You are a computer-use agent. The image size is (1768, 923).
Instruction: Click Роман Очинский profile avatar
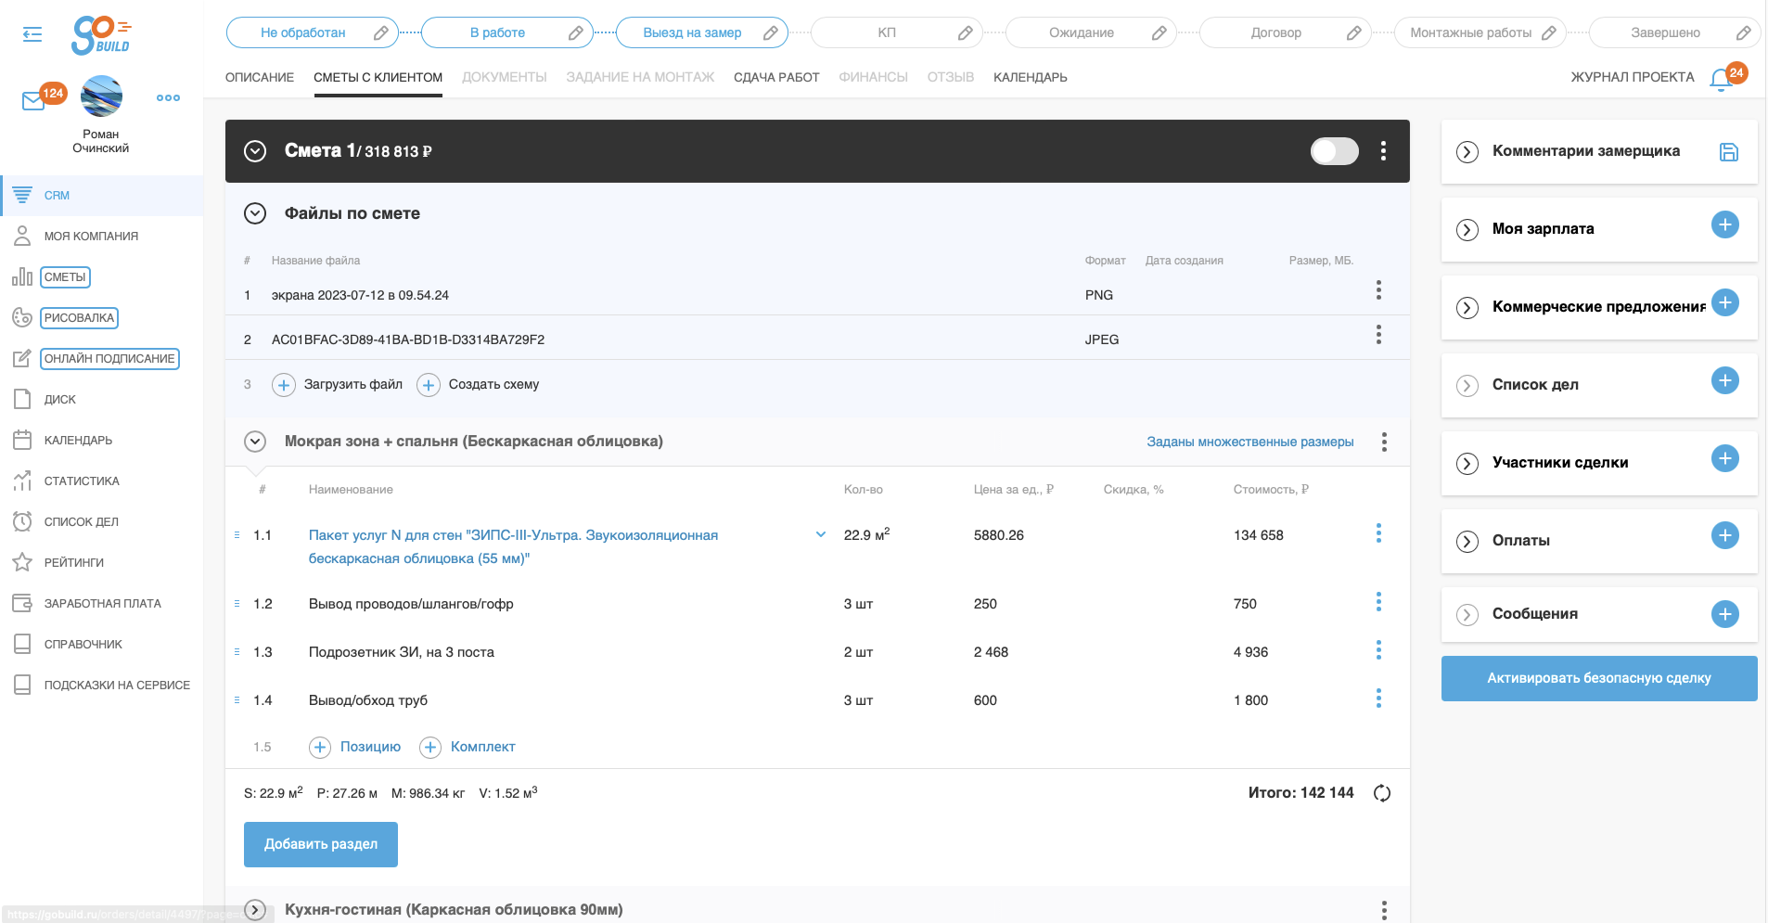tap(101, 96)
